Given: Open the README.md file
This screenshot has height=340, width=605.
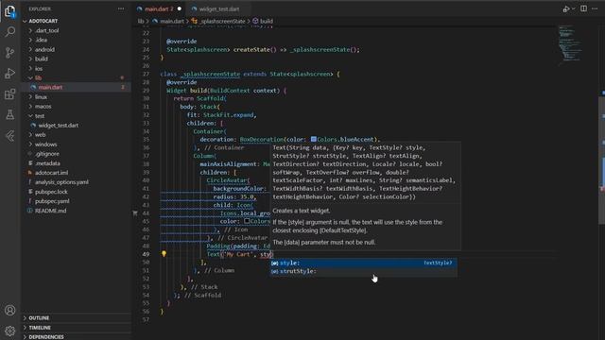Looking at the screenshot, I should [50, 211].
